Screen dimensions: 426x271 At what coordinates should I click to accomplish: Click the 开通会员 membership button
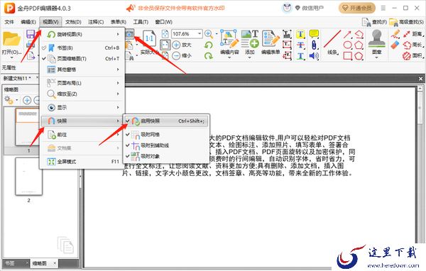tap(356, 8)
